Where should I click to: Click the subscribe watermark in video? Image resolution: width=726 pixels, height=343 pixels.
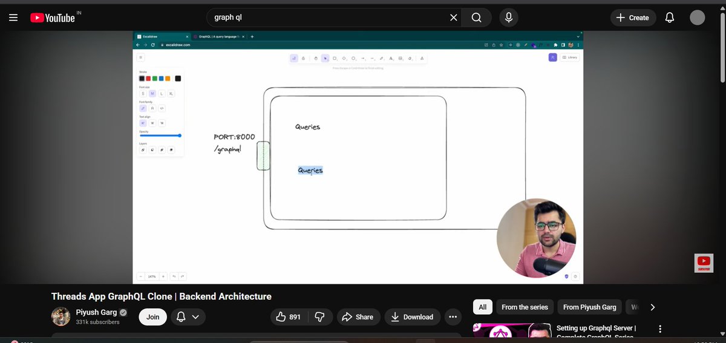(704, 263)
